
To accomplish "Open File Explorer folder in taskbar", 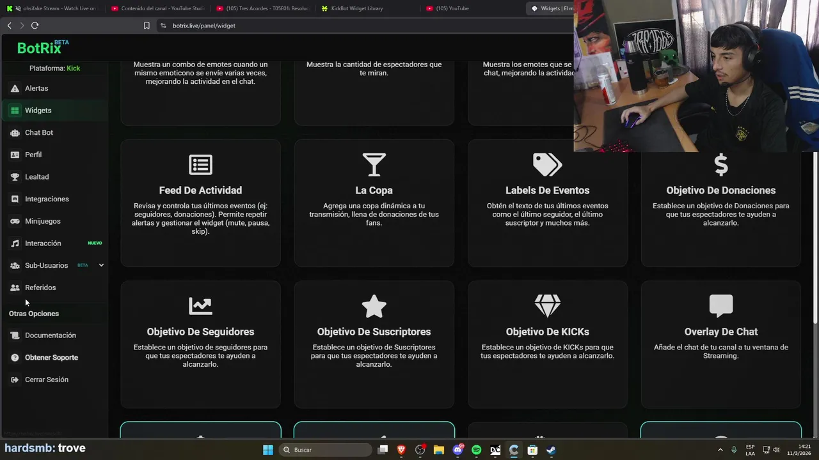I will [x=439, y=450].
